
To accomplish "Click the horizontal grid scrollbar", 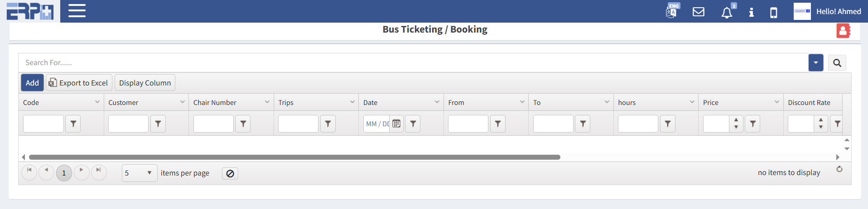I will point(294,157).
